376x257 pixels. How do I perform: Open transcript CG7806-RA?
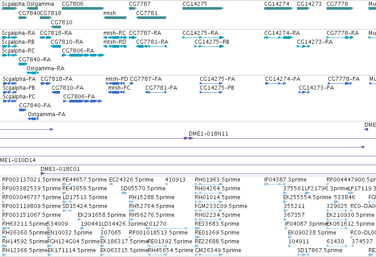point(78,51)
